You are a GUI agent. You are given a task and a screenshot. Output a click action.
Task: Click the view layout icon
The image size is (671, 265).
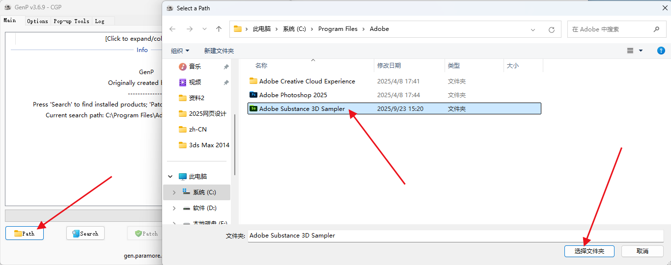point(630,51)
